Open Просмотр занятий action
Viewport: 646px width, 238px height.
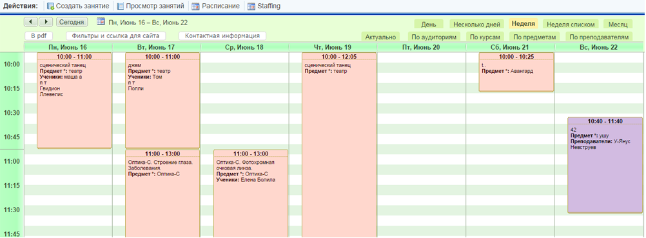tap(155, 6)
